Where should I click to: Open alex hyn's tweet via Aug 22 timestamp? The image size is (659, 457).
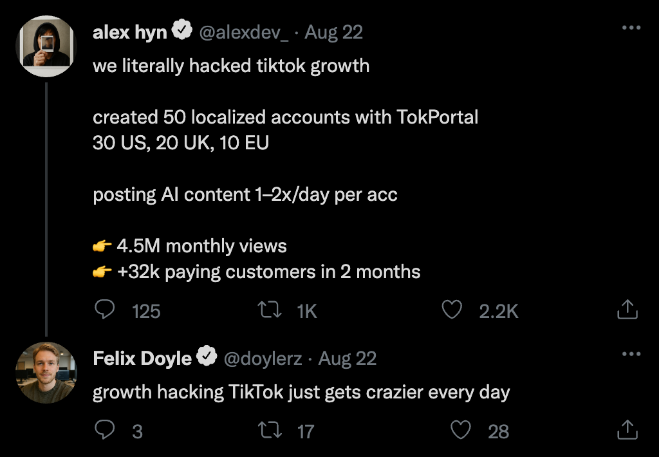pos(333,32)
